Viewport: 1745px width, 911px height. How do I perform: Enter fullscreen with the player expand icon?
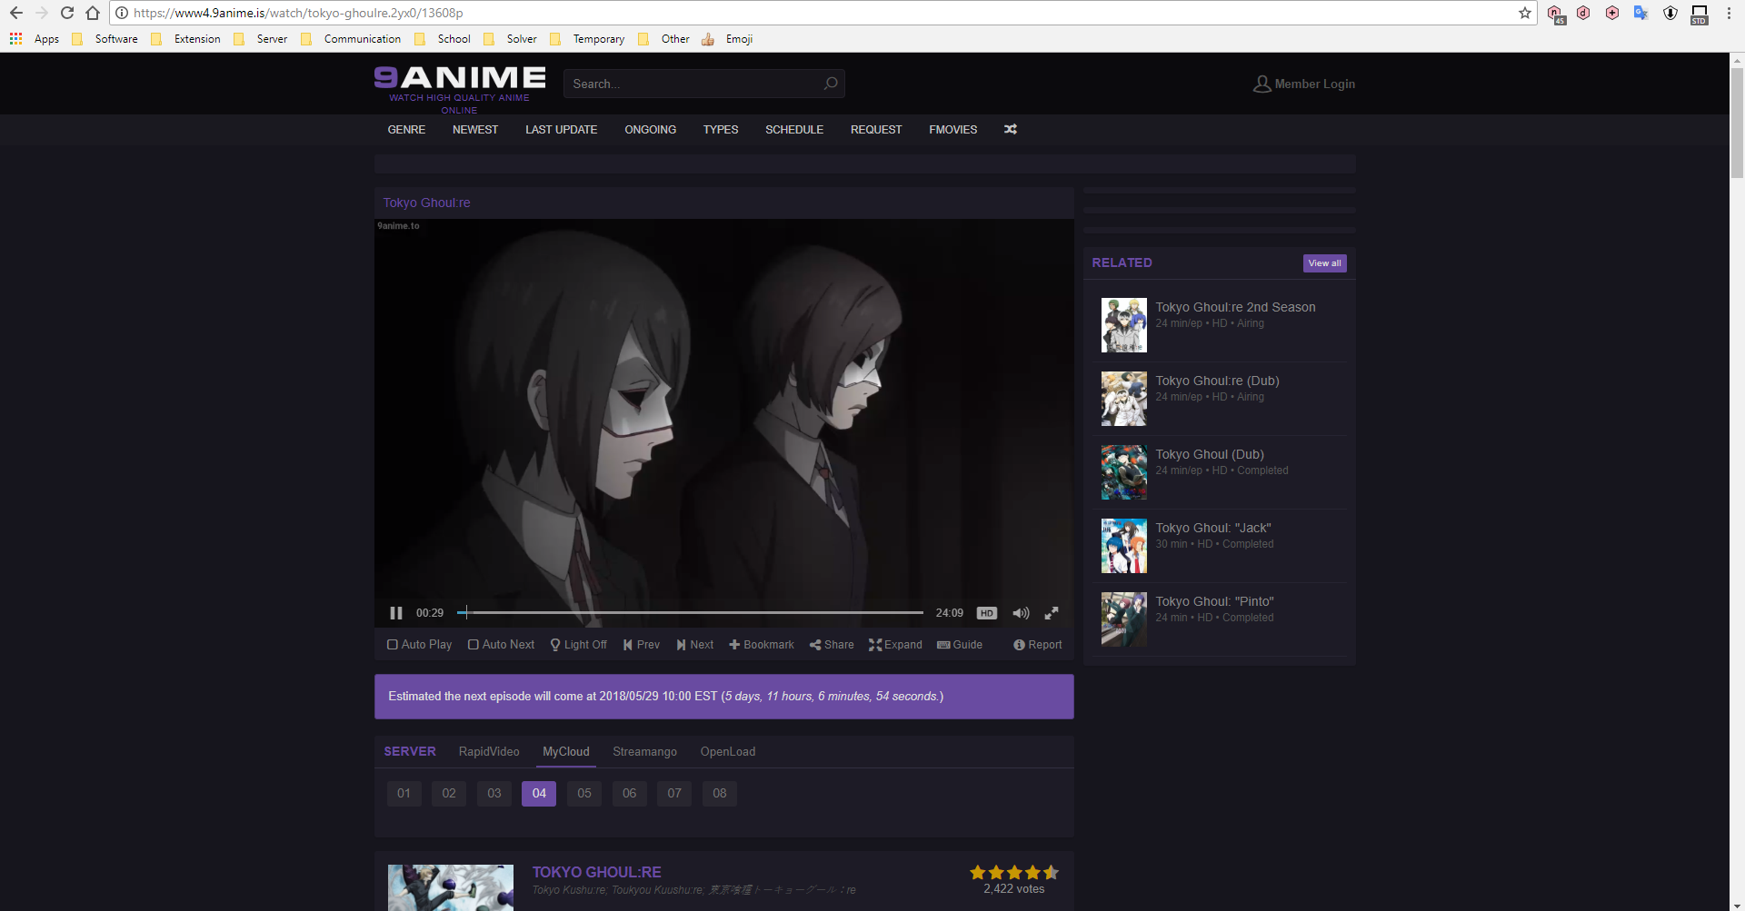1052,613
